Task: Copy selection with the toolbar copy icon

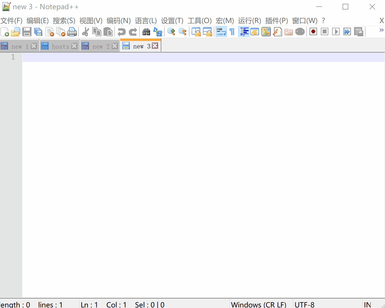Action: pyautogui.click(x=97, y=32)
